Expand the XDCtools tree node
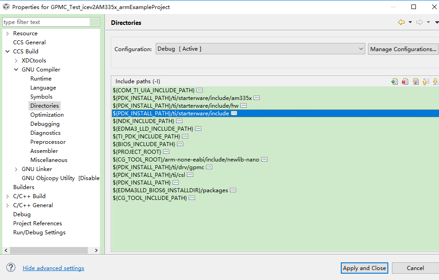The width and height of the screenshot is (439, 280). click(x=16, y=61)
